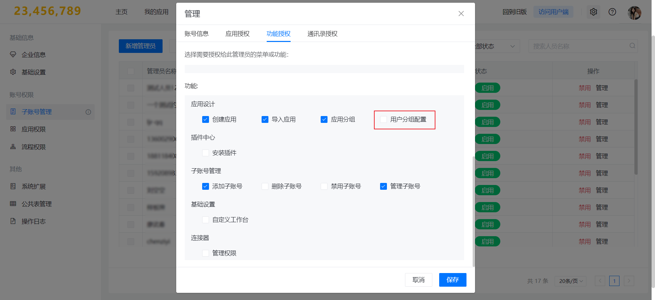
Task: Tick the 安装插件 checkbox
Action: click(x=206, y=153)
